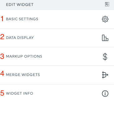Click the red number 1 annotation
The height and width of the screenshot is (118, 114).
[2, 19]
